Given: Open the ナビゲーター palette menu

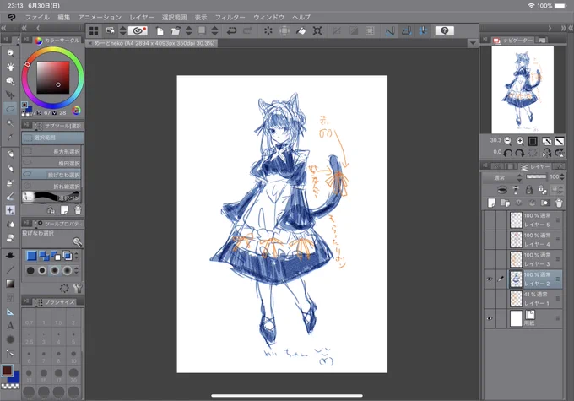Looking at the screenshot, I should [x=485, y=40].
